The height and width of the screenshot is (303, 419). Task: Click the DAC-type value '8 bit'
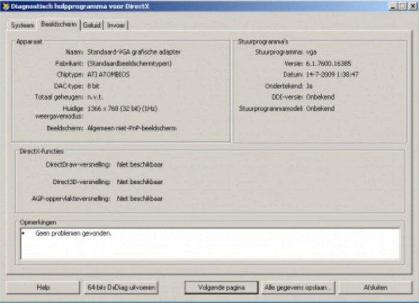pos(93,86)
